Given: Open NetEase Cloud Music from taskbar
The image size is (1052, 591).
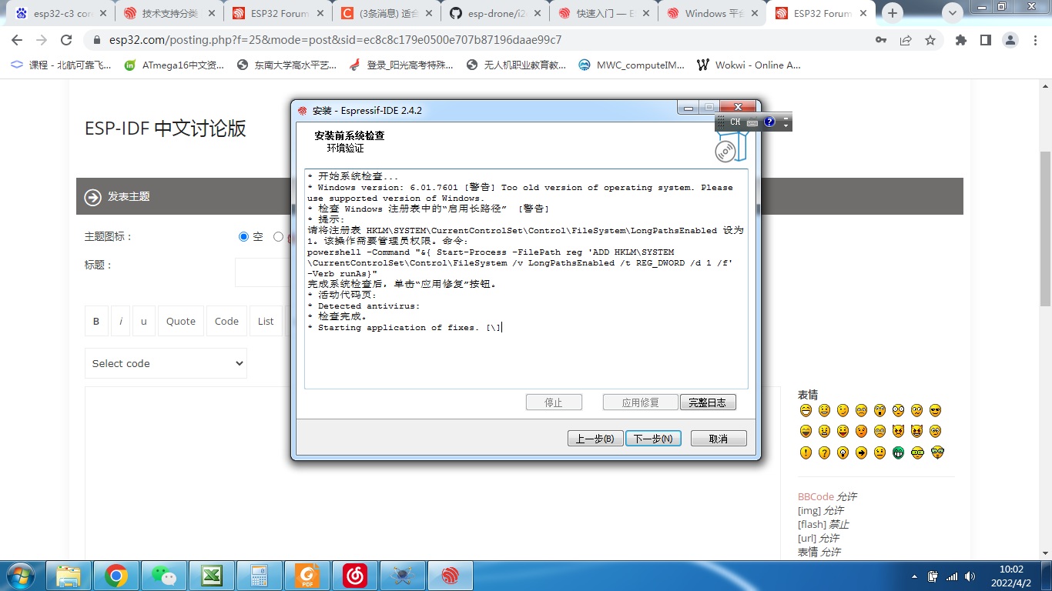Looking at the screenshot, I should 354,576.
